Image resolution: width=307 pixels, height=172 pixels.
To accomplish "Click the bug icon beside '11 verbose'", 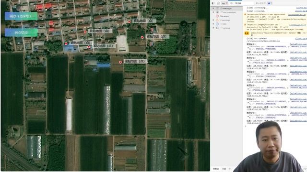I will pyautogui.click(x=217, y=28).
